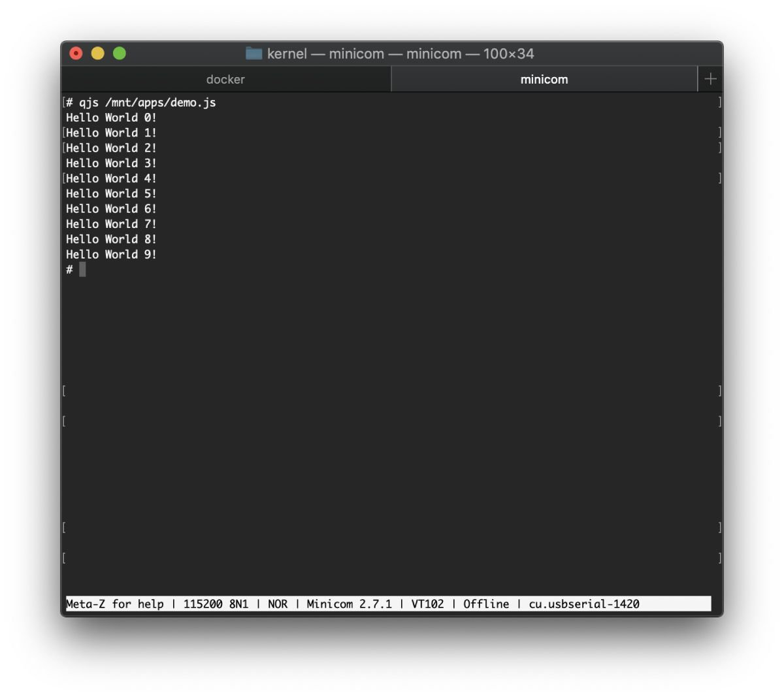
Task: Click the 'Hello World 6!' output line
Action: pos(111,208)
